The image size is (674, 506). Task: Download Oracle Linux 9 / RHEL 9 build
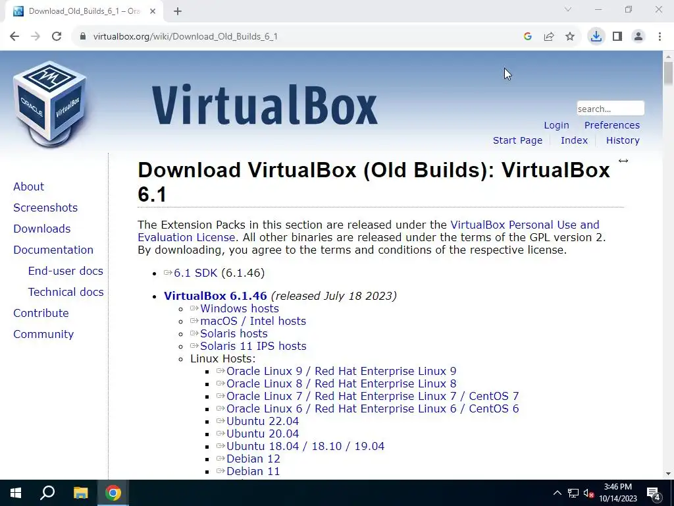click(342, 371)
